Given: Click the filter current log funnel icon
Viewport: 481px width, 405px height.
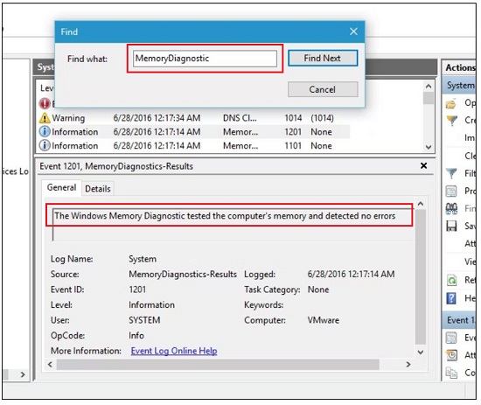Looking at the screenshot, I should coord(451,174).
